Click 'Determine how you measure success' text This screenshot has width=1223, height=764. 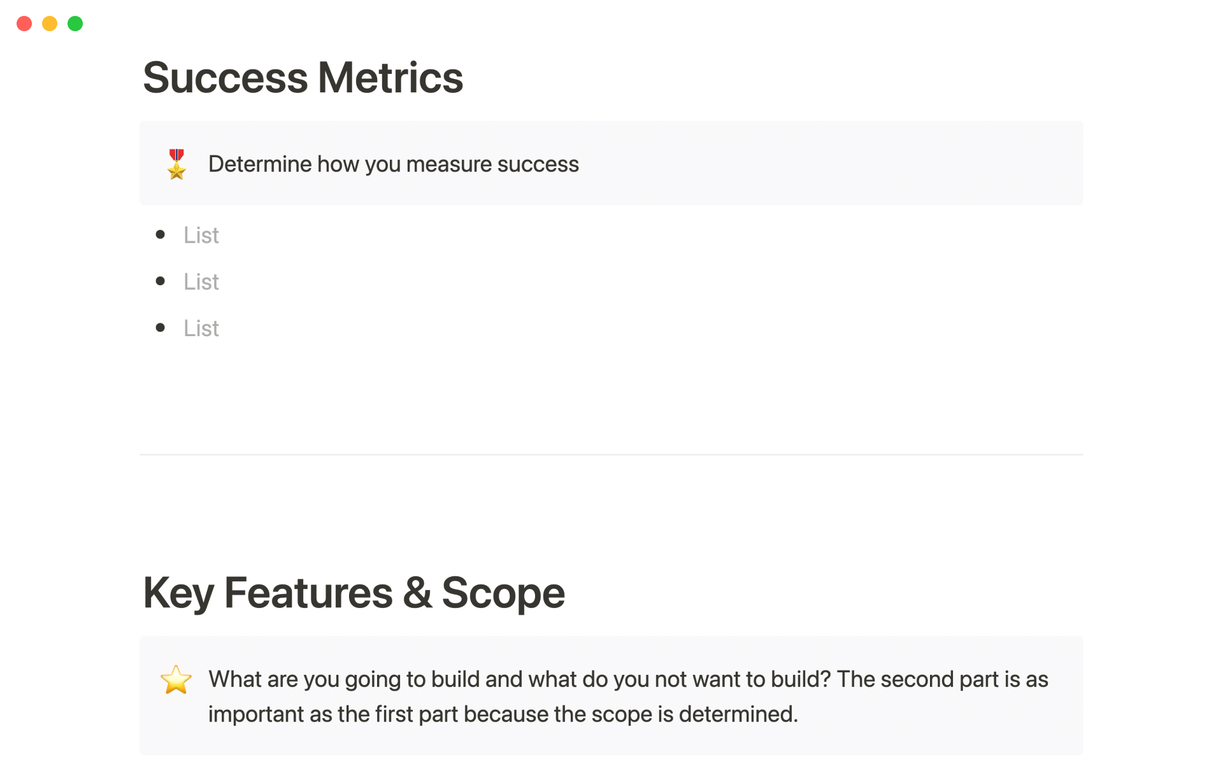[393, 164]
